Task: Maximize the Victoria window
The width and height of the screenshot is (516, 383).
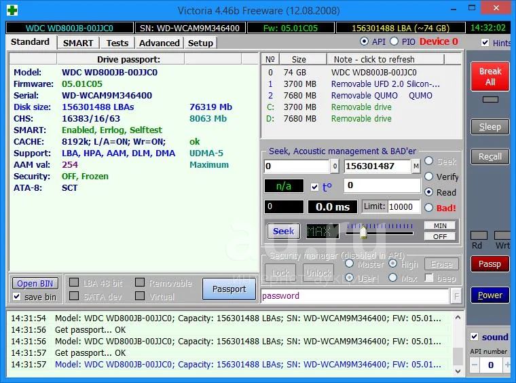Action: point(472,8)
